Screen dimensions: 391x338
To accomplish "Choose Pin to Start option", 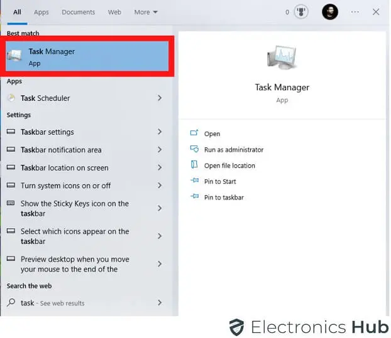I will click(x=220, y=181).
